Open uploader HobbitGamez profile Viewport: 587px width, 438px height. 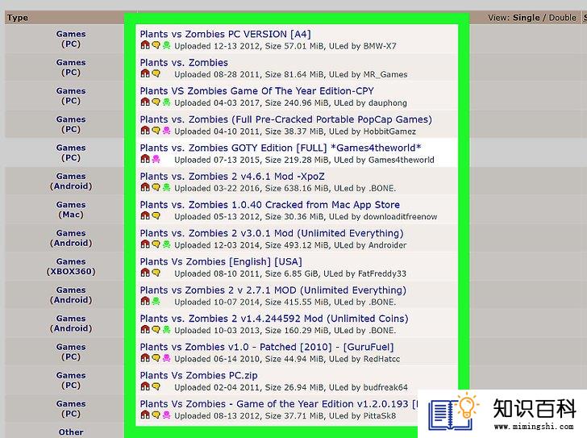[389, 131]
